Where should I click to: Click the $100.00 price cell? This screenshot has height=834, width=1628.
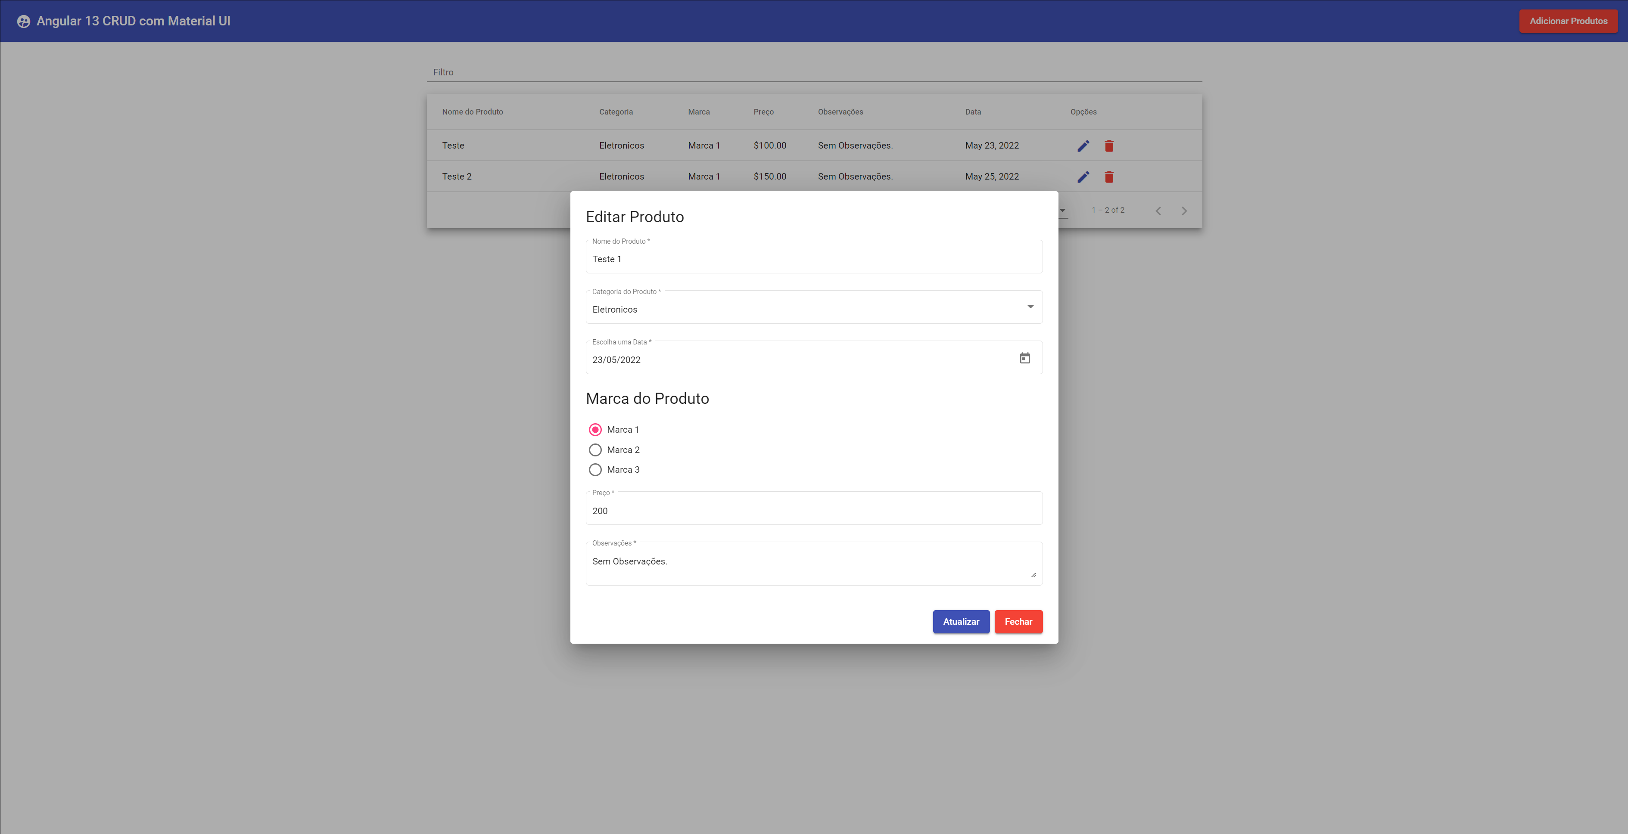(770, 146)
